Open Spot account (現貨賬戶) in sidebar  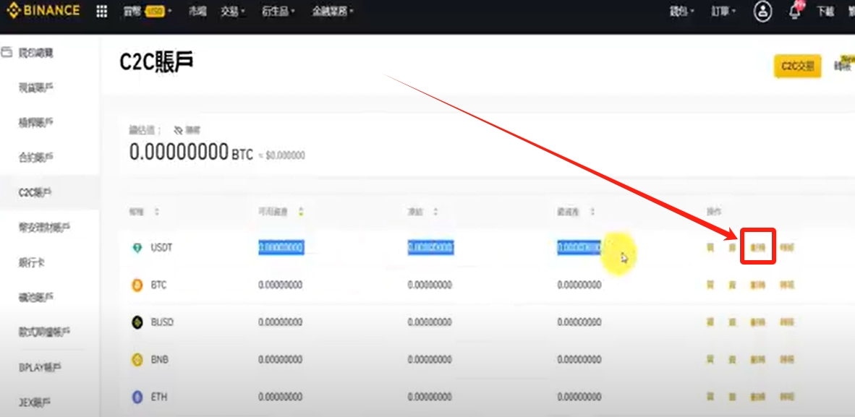(36, 87)
